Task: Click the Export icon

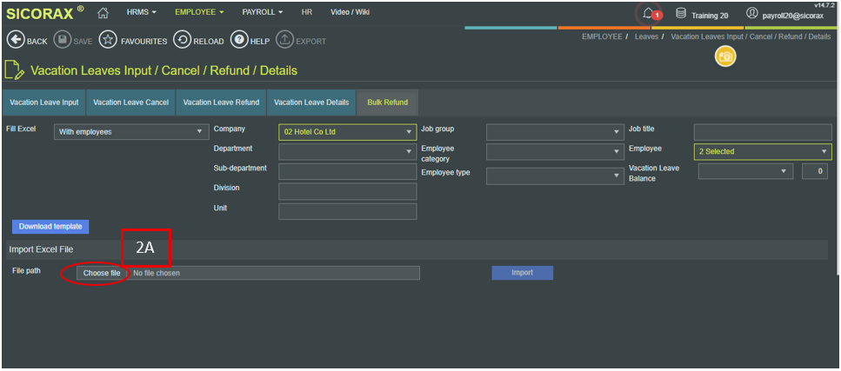Action: tap(284, 40)
